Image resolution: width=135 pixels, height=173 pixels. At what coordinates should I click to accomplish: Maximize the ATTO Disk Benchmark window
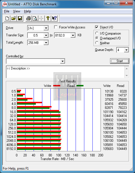(116, 3)
